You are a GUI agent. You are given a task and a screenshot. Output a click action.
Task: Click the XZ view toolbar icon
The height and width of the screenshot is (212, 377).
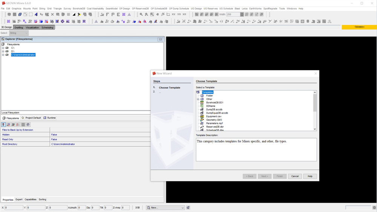coord(184,14)
